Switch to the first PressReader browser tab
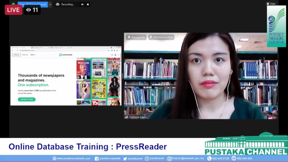 tap(20, 48)
